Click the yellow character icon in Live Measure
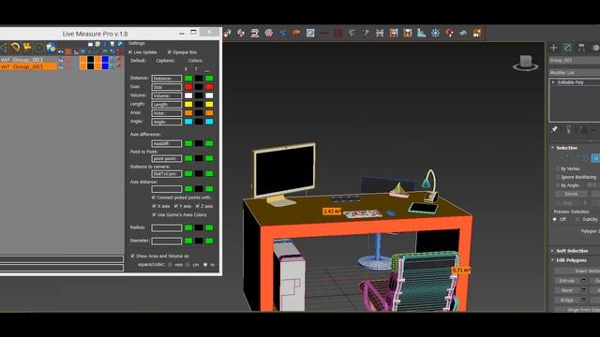Viewport: 600px width, 337px height. pyautogui.click(x=27, y=48)
